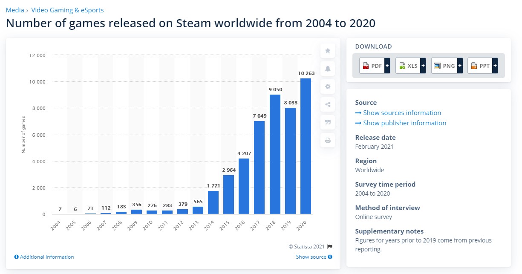Click Show source link below chart

tap(314, 257)
